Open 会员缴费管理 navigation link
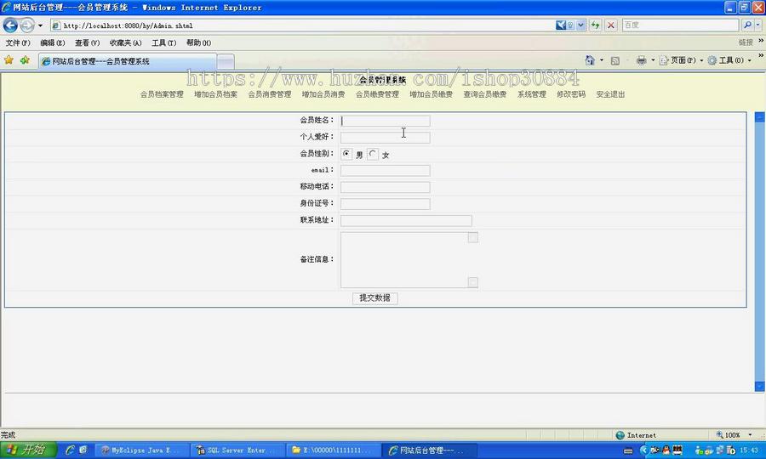This screenshot has width=766, height=459. click(377, 94)
